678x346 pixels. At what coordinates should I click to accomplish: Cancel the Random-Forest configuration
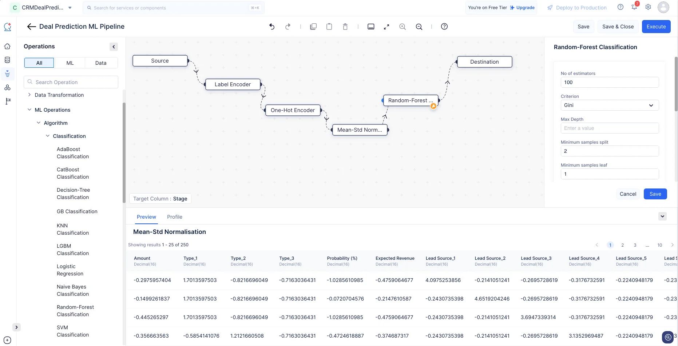pos(628,194)
